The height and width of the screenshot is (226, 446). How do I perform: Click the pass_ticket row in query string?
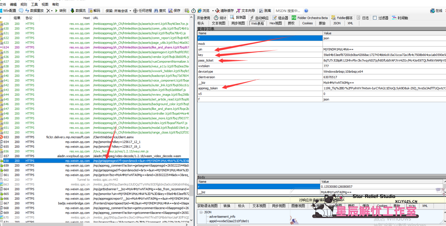click(x=322, y=61)
